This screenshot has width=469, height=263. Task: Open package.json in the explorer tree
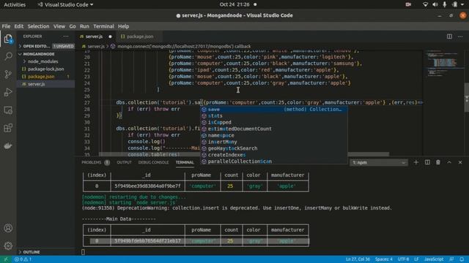tap(41, 77)
